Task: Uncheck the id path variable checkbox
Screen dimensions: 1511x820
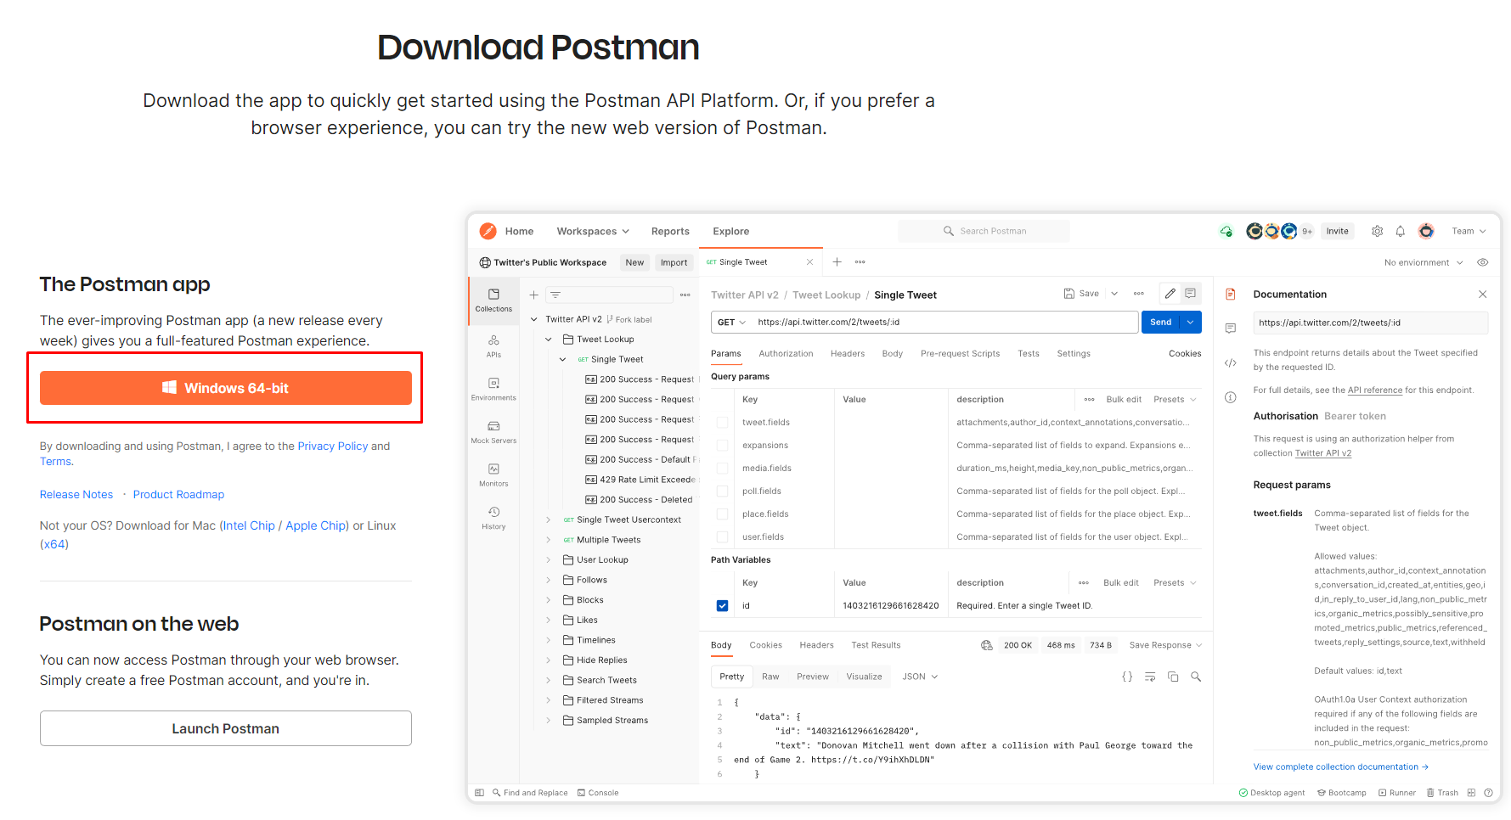Action: point(722,605)
